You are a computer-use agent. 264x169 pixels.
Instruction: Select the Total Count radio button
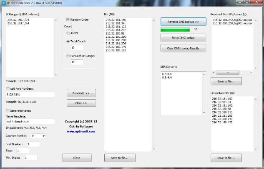(68, 41)
